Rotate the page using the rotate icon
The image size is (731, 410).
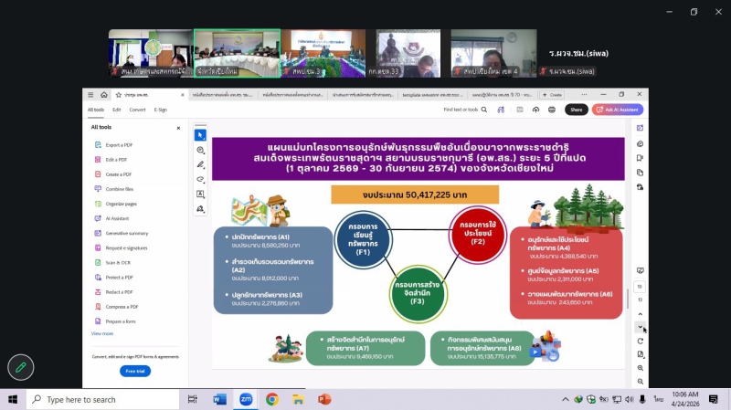click(641, 341)
